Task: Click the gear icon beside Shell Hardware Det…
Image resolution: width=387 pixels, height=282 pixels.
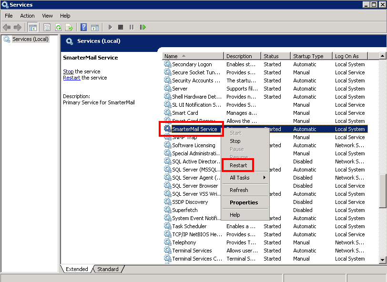Action: [x=168, y=97]
